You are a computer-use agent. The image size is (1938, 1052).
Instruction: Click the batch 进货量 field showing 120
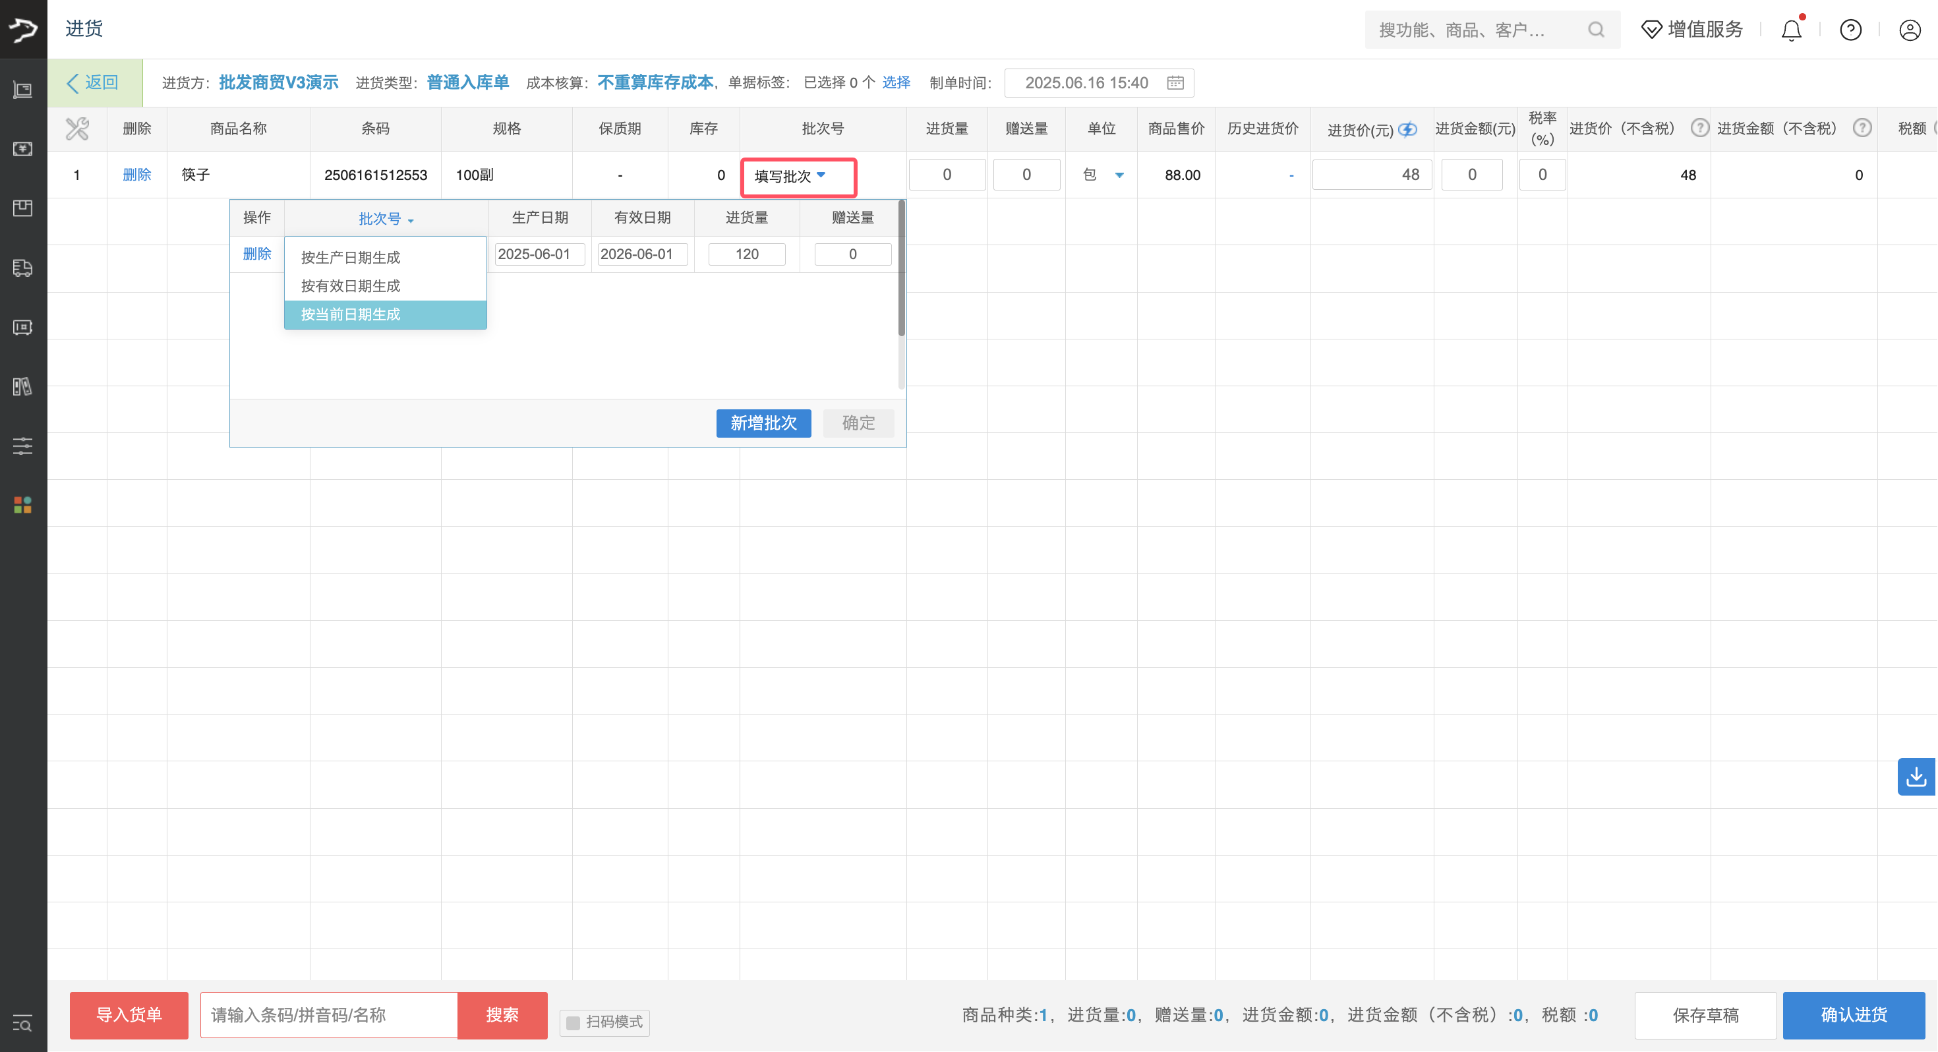pyautogui.click(x=746, y=254)
